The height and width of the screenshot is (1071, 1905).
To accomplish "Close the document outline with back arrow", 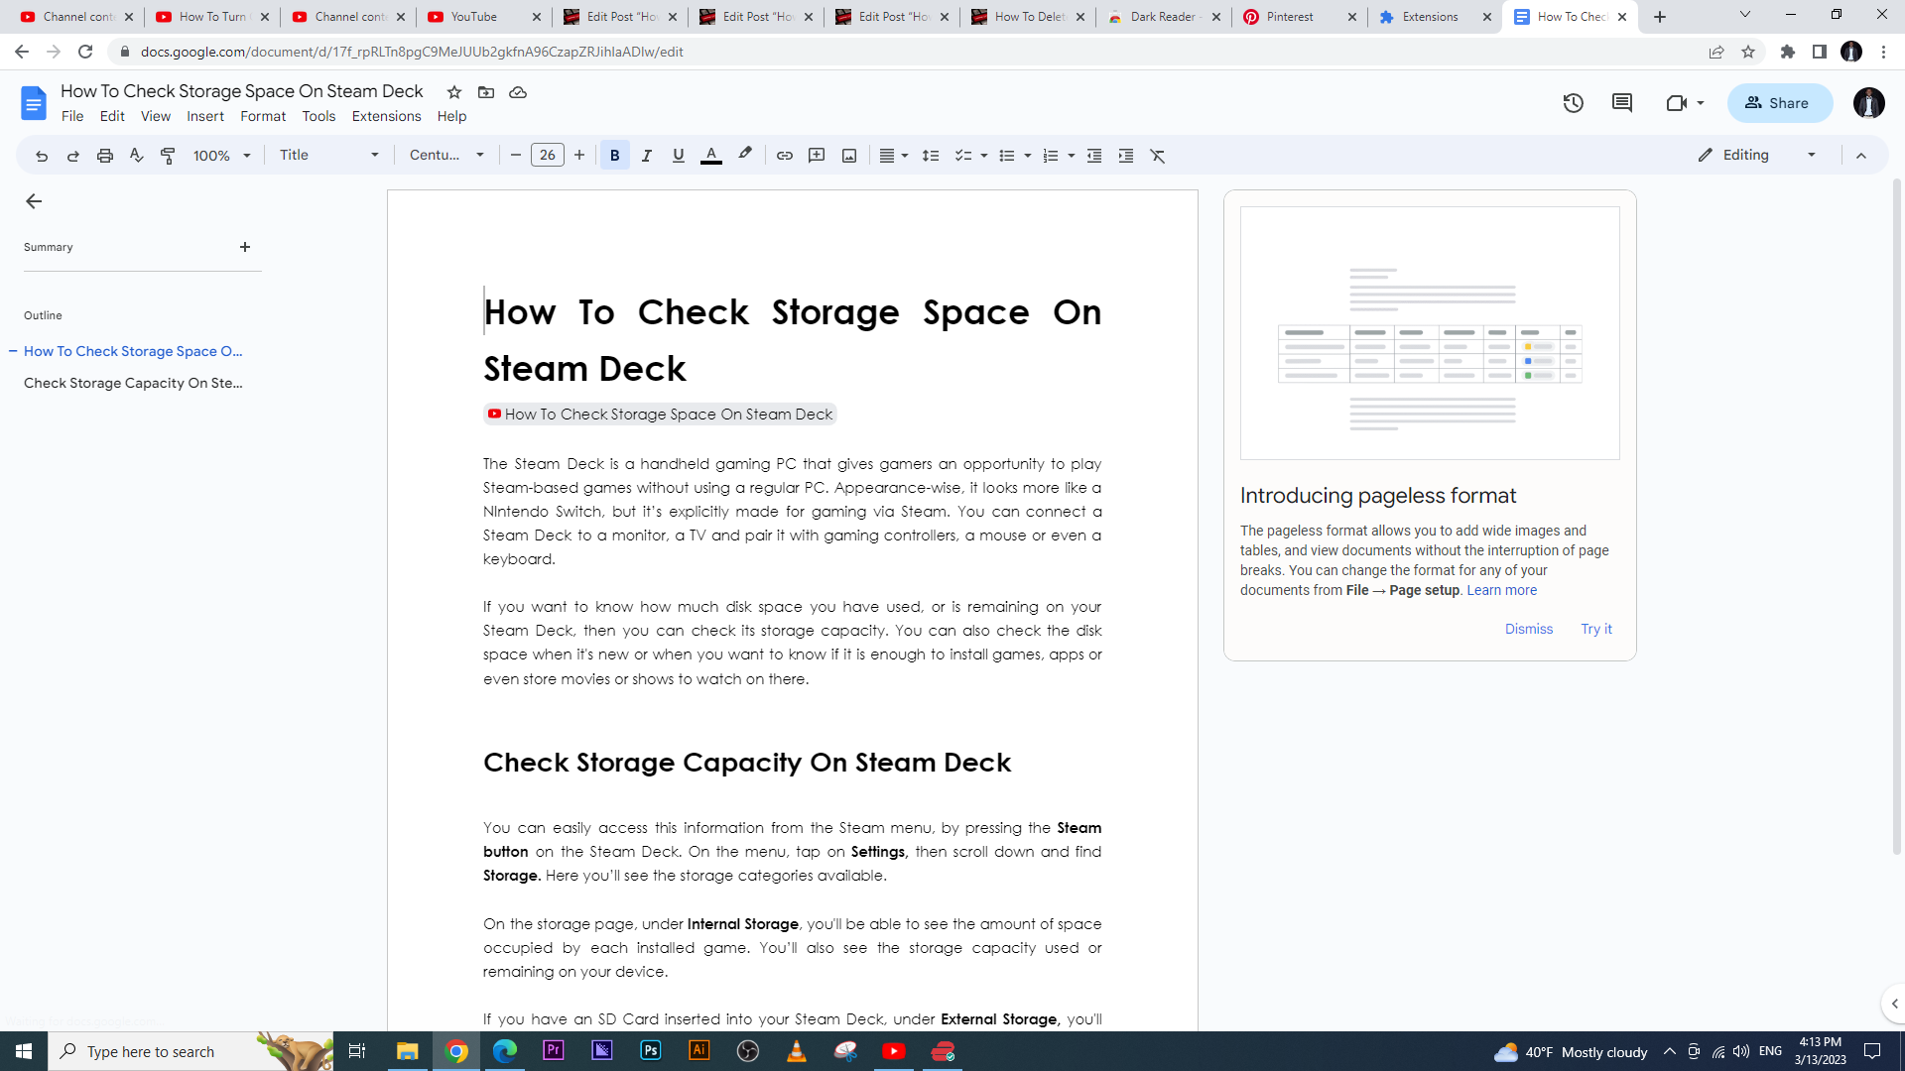I will [x=34, y=201].
